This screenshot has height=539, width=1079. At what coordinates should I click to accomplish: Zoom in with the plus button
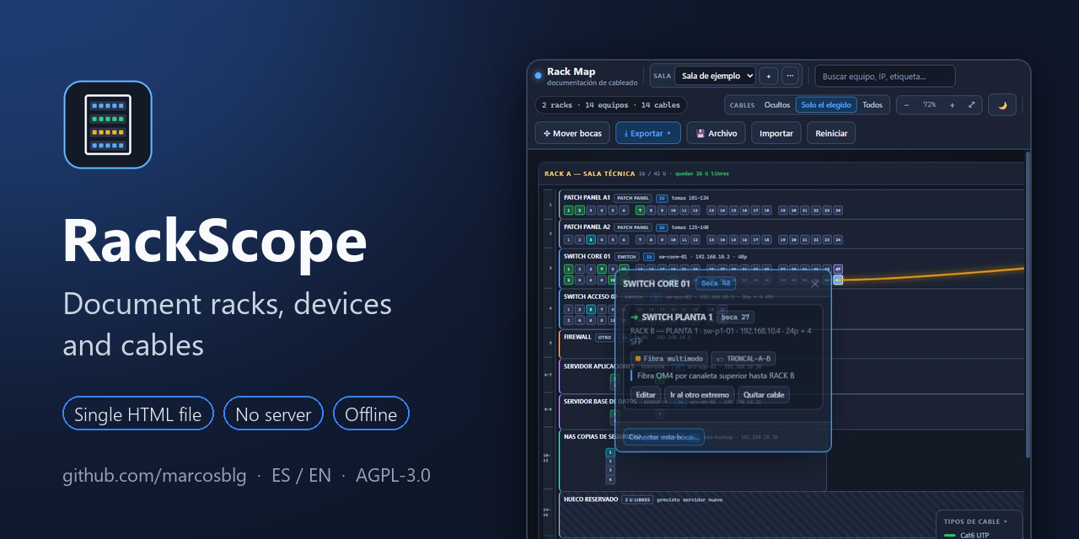952,105
